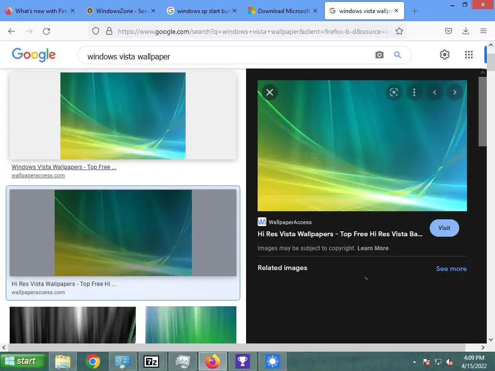Open the network tray icon
This screenshot has height=371, width=495.
pos(438,362)
